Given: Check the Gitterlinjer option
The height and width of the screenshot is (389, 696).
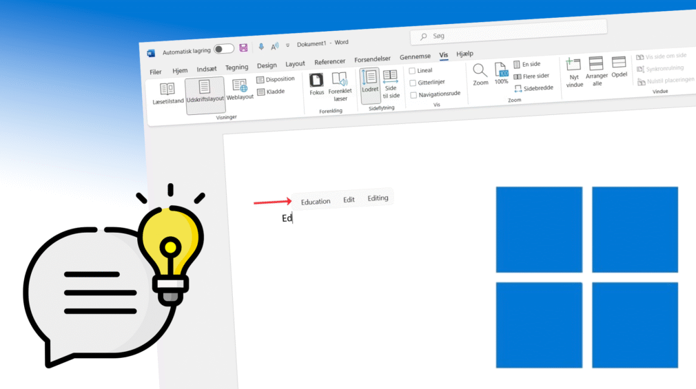Looking at the screenshot, I should (x=413, y=83).
